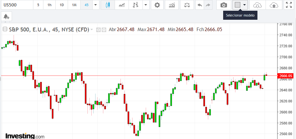Open the select layout model dropdown
The height and width of the screenshot is (139, 296).
245,5
